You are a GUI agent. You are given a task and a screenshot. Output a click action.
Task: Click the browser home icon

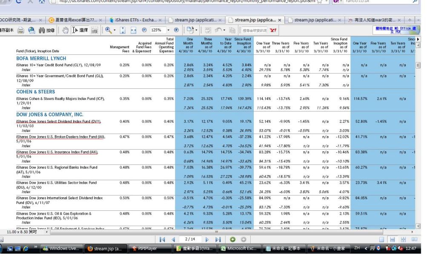click(x=41, y=2)
